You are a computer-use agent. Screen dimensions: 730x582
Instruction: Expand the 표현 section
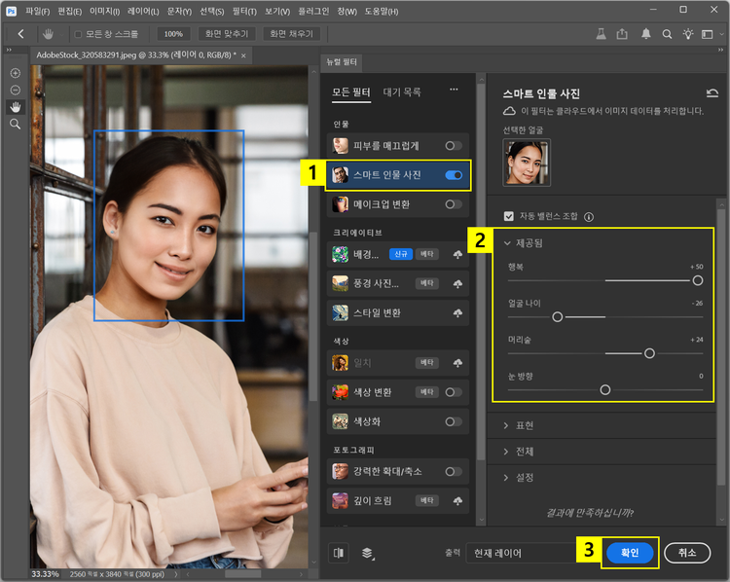coord(524,425)
